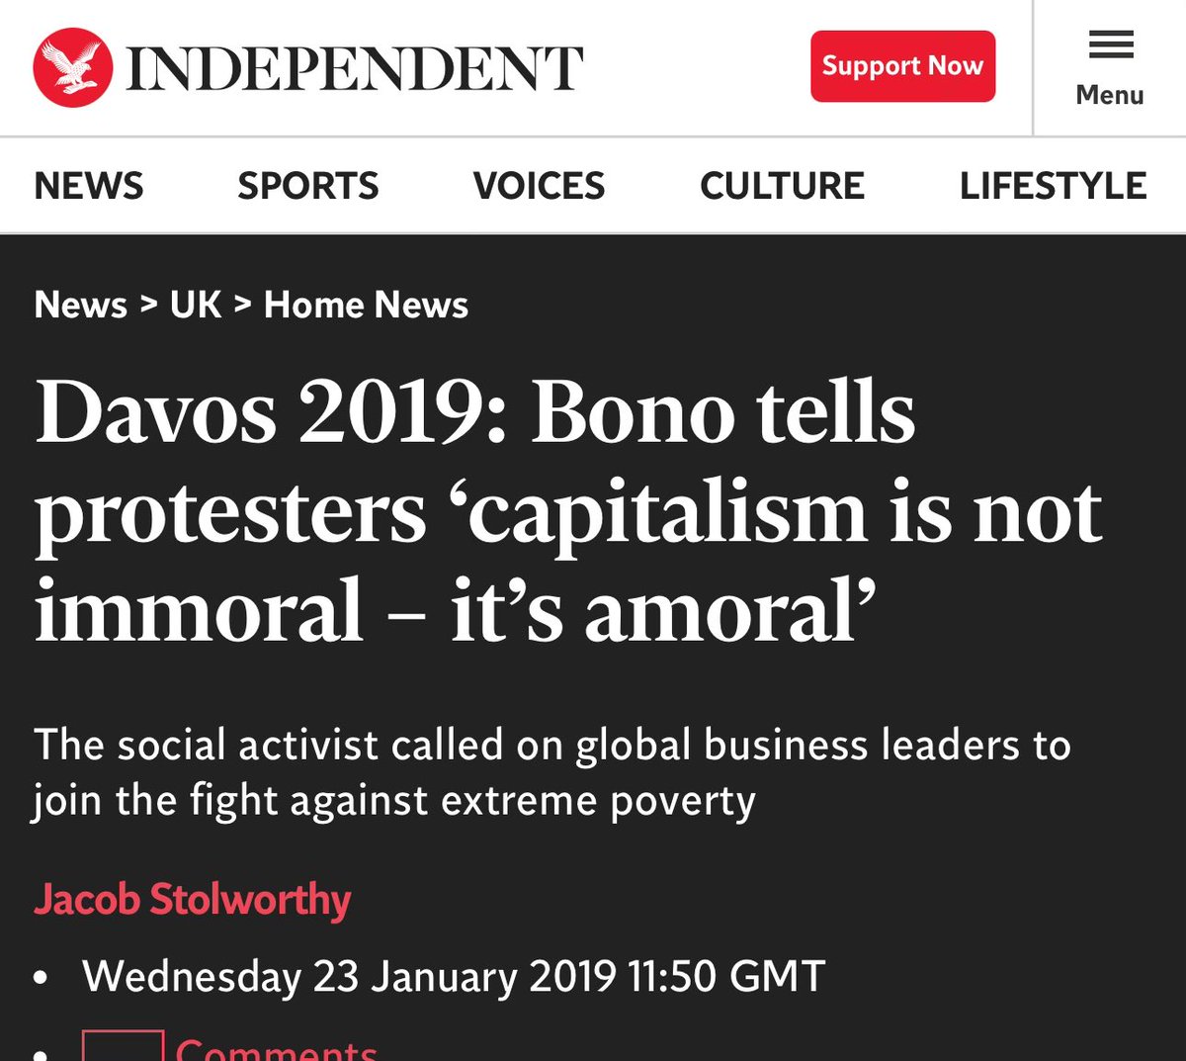Open the Comments link
This screenshot has height=1061, width=1186.
[x=277, y=1048]
